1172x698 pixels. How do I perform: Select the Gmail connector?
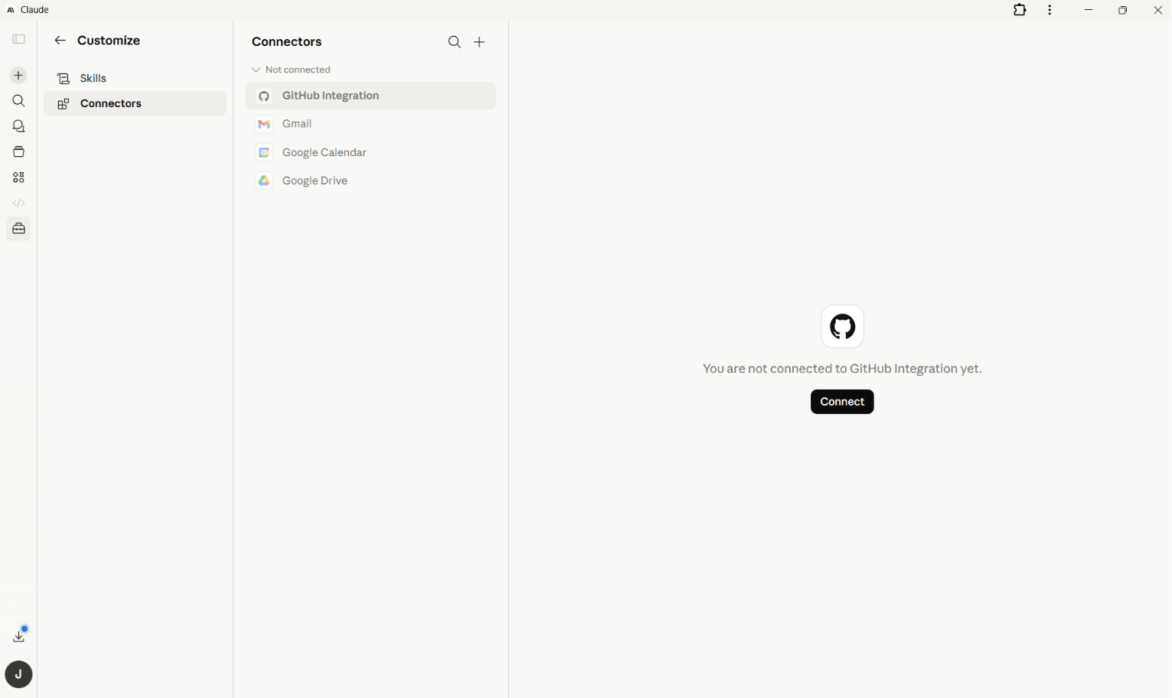tap(371, 124)
